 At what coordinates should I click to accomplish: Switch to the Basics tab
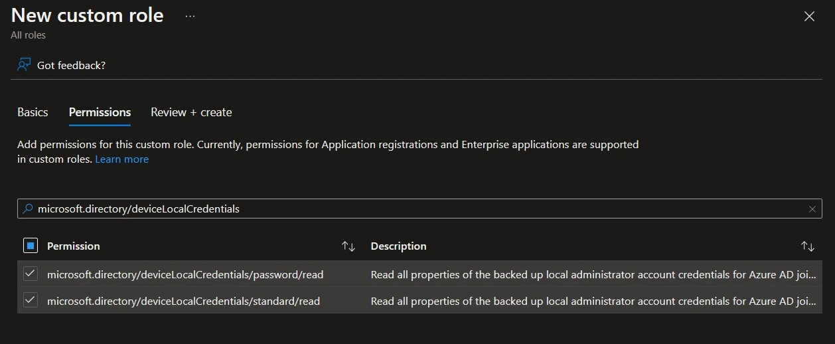[33, 112]
